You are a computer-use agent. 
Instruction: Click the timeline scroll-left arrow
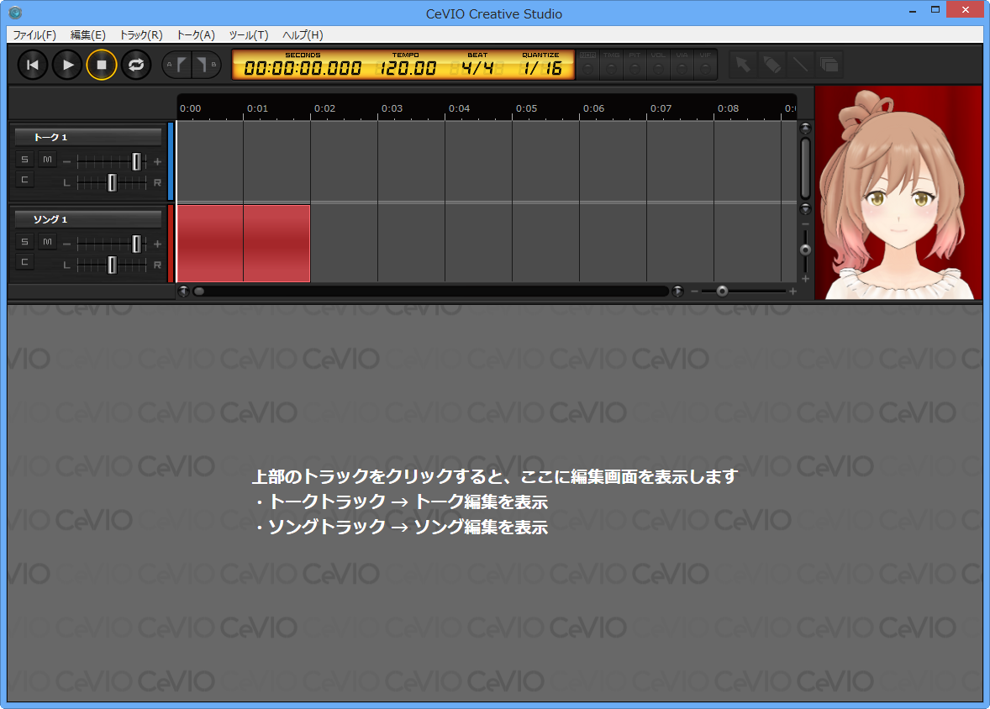(x=184, y=291)
